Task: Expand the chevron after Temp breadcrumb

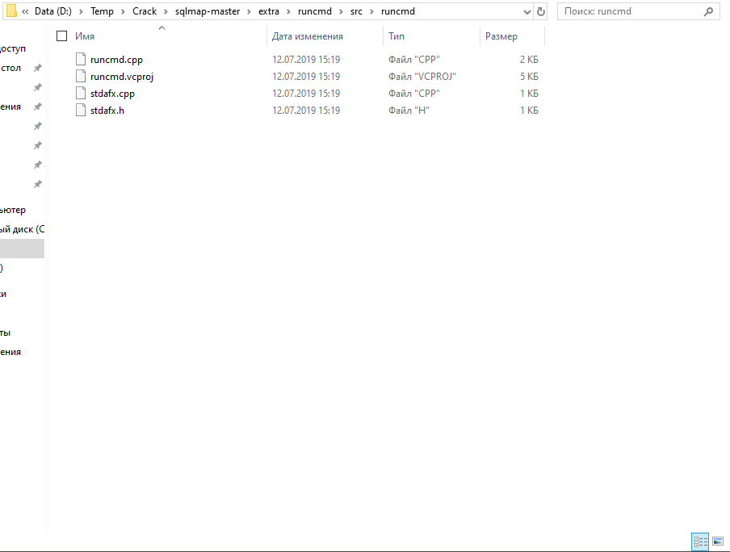Action: point(123,11)
